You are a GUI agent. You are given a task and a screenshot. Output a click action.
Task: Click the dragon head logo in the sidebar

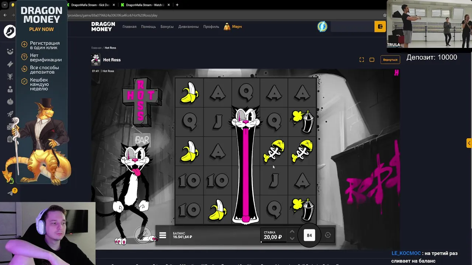coord(10,31)
